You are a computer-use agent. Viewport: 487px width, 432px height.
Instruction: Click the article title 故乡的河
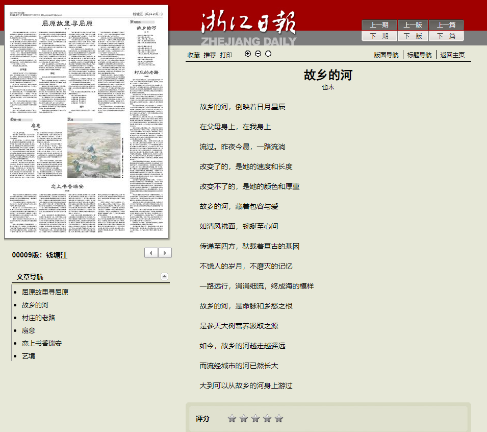pos(328,75)
